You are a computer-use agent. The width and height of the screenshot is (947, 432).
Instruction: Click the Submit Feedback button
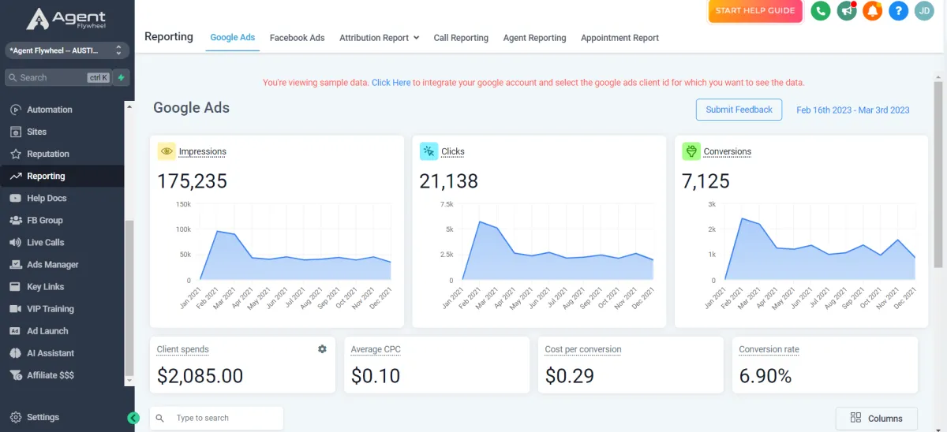coord(739,110)
